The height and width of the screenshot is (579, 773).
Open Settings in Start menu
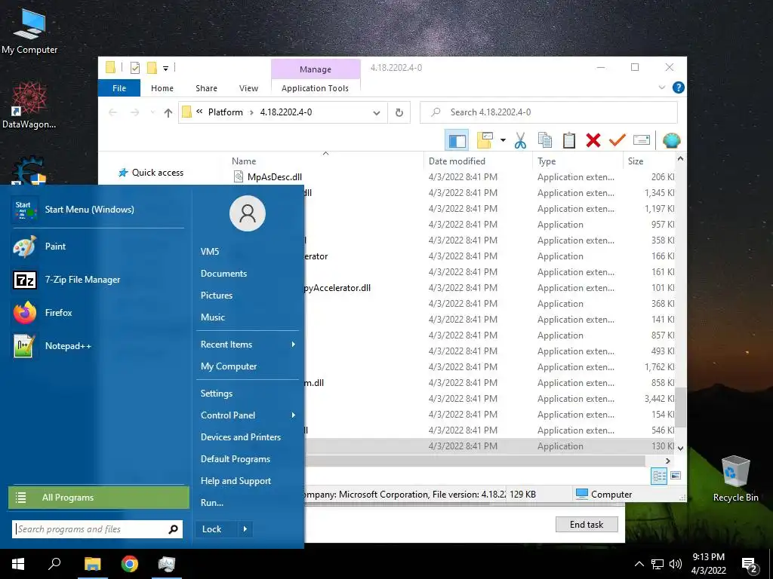[x=217, y=394]
